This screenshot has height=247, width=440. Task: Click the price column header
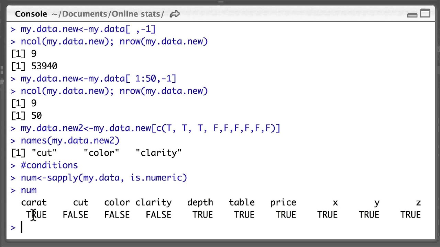point(283,203)
